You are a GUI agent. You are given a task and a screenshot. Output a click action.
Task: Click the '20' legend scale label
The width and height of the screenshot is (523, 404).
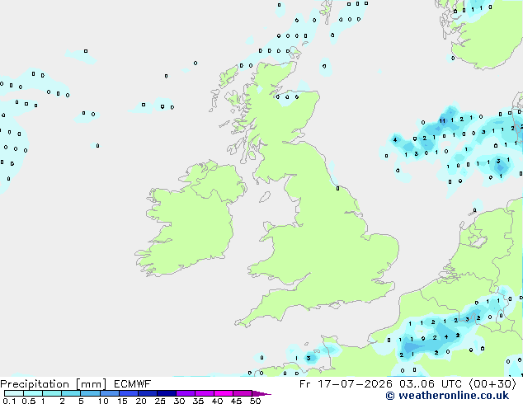[141, 401]
